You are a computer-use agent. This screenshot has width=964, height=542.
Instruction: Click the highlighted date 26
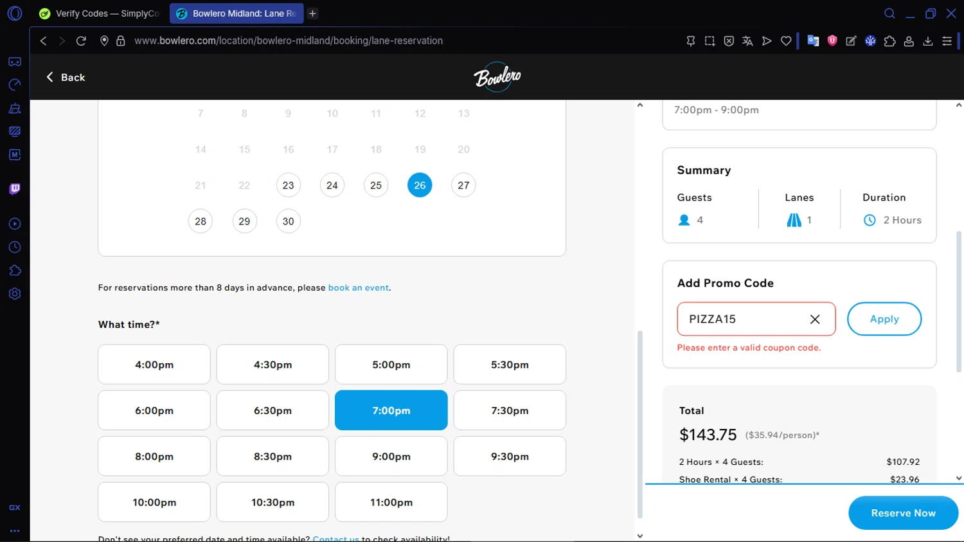[x=420, y=185]
